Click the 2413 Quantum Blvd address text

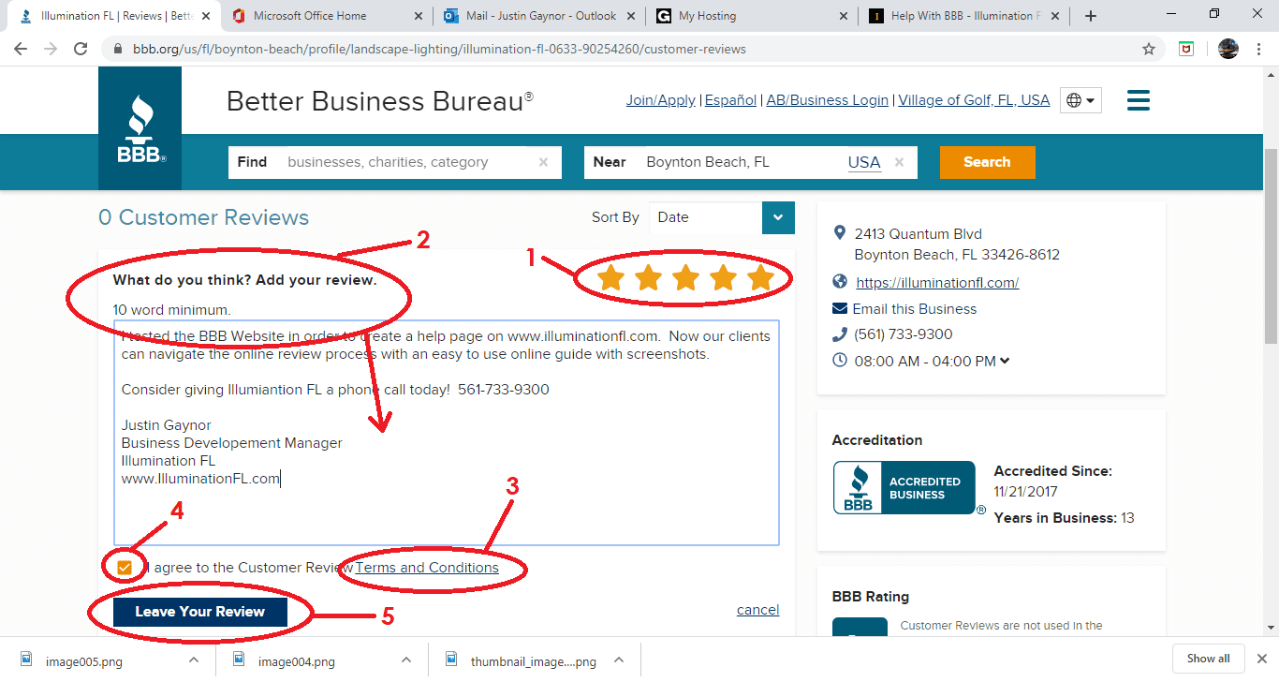(918, 234)
